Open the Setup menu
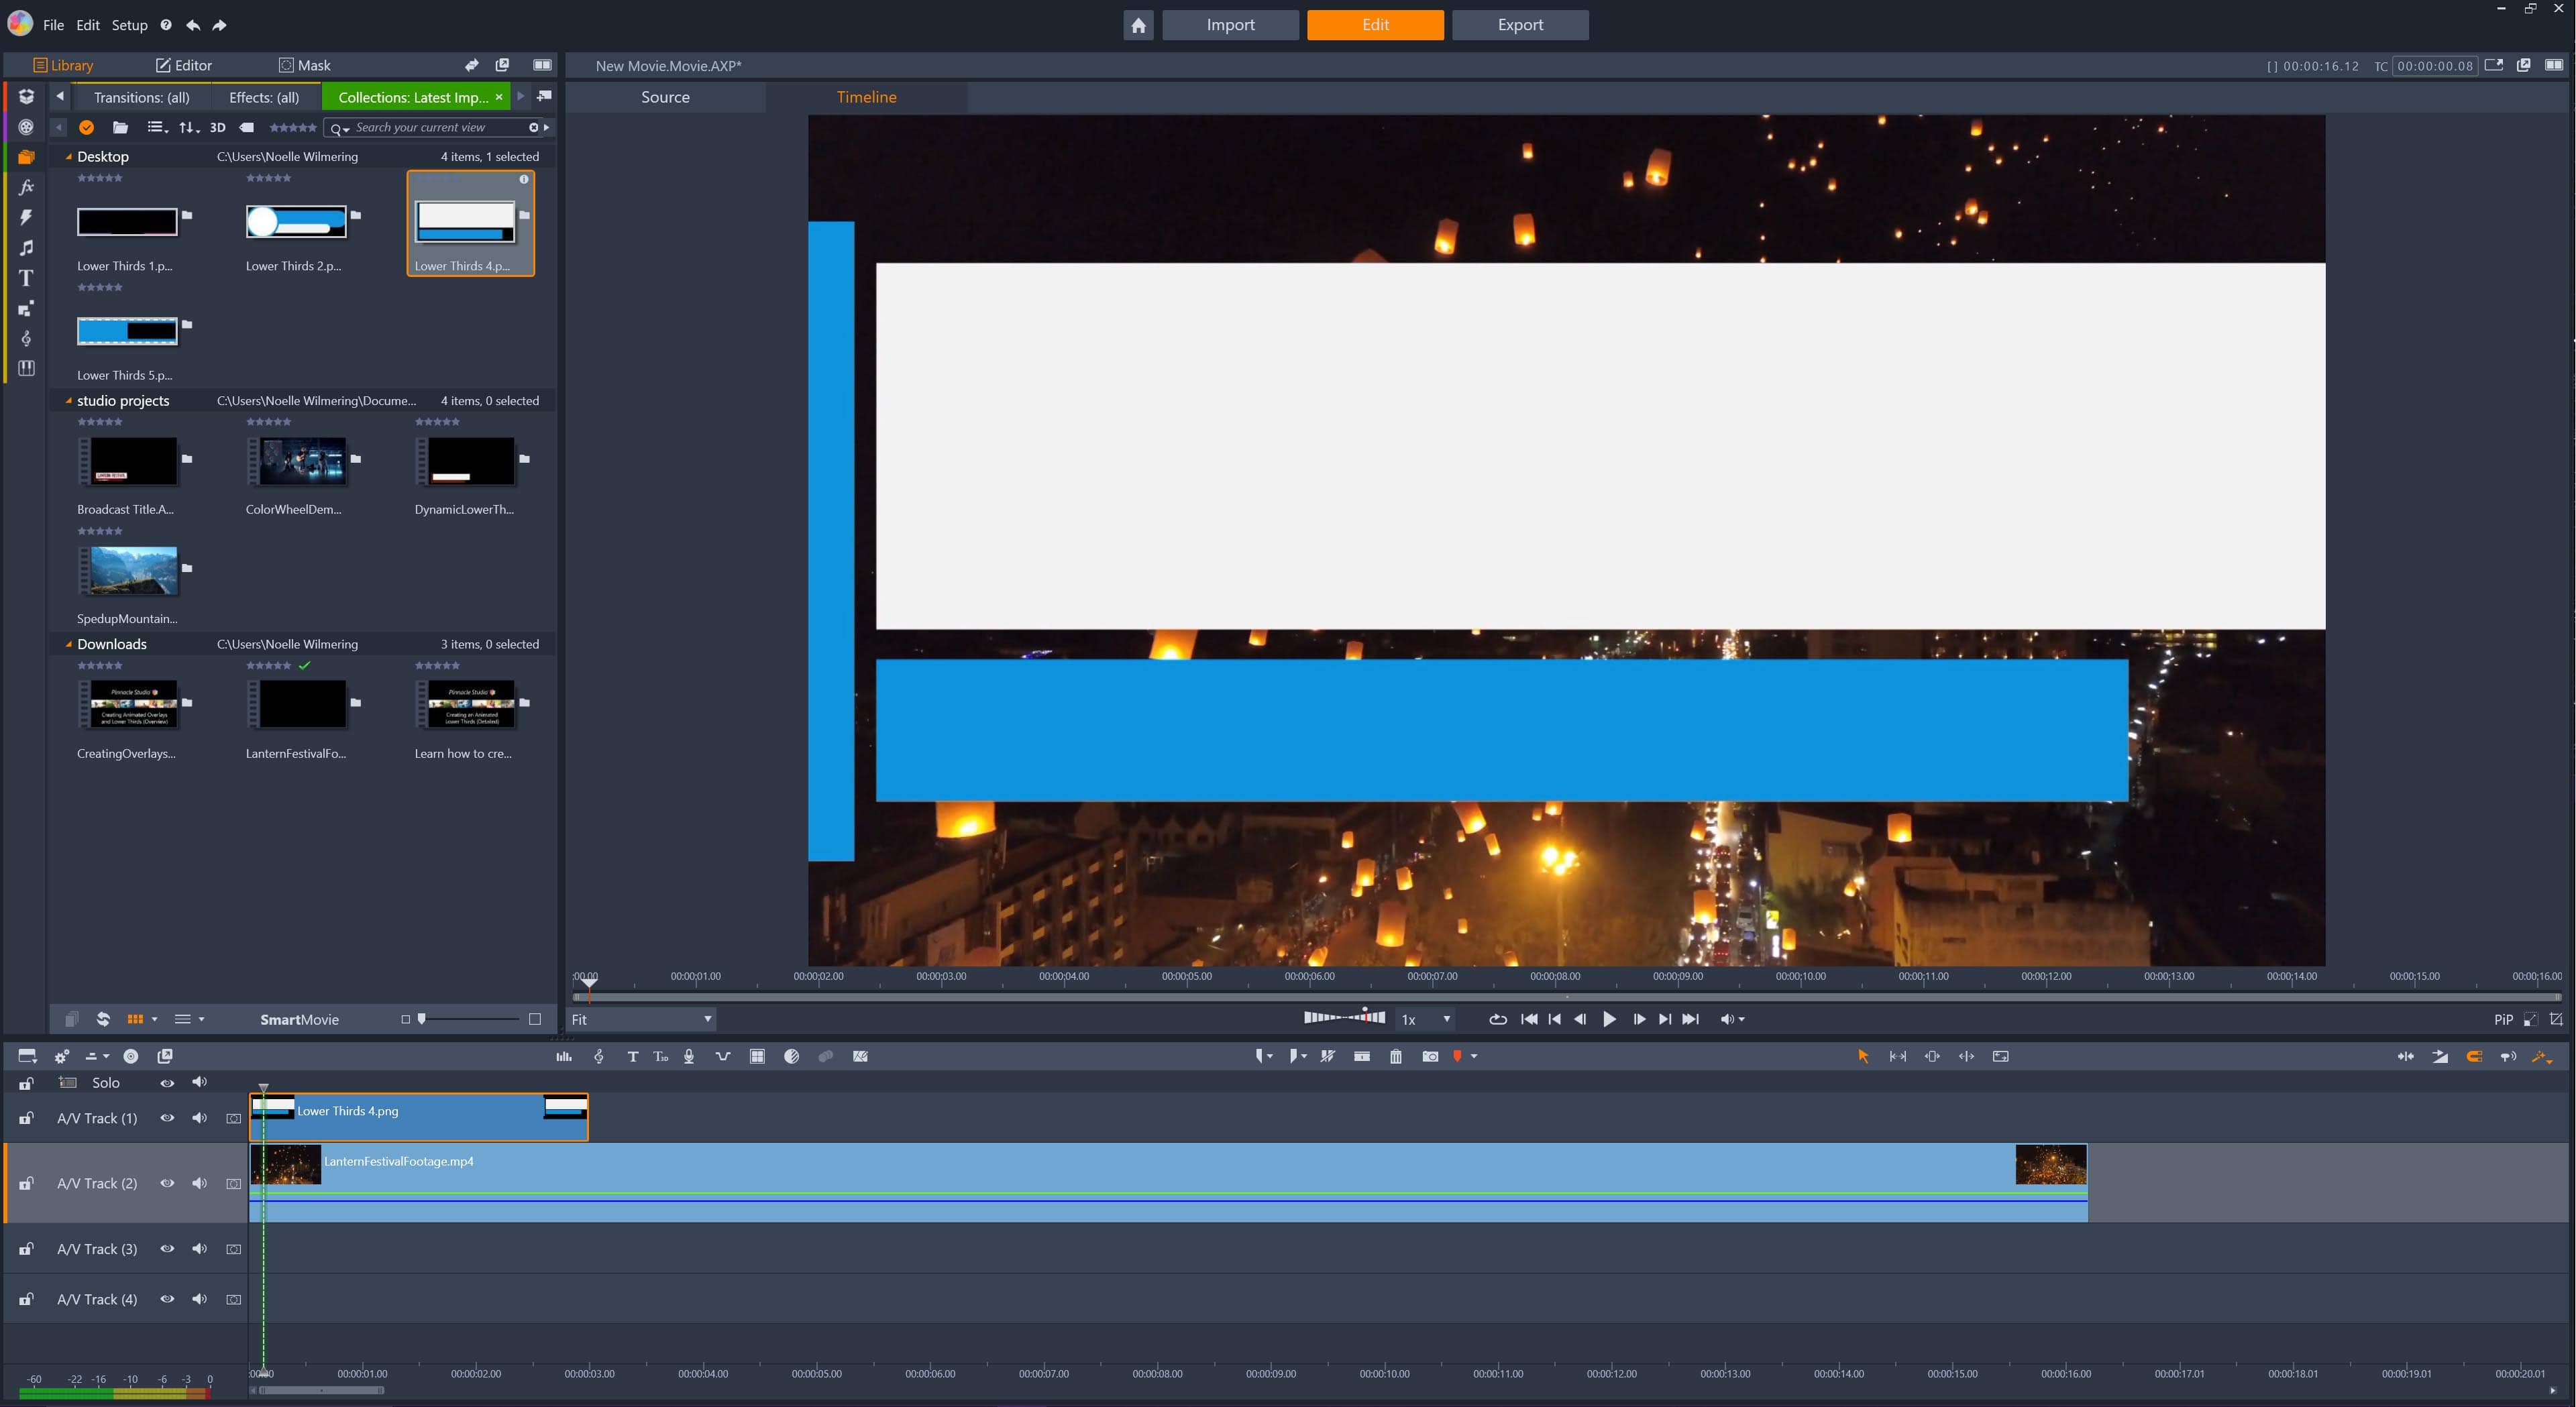The height and width of the screenshot is (1407, 2576). (x=129, y=25)
